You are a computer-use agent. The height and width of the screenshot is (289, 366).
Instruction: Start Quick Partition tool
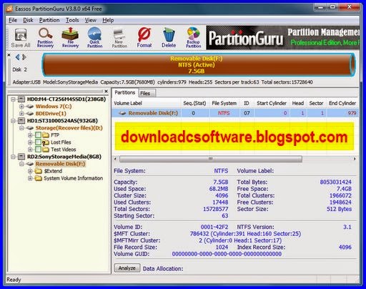94,38
